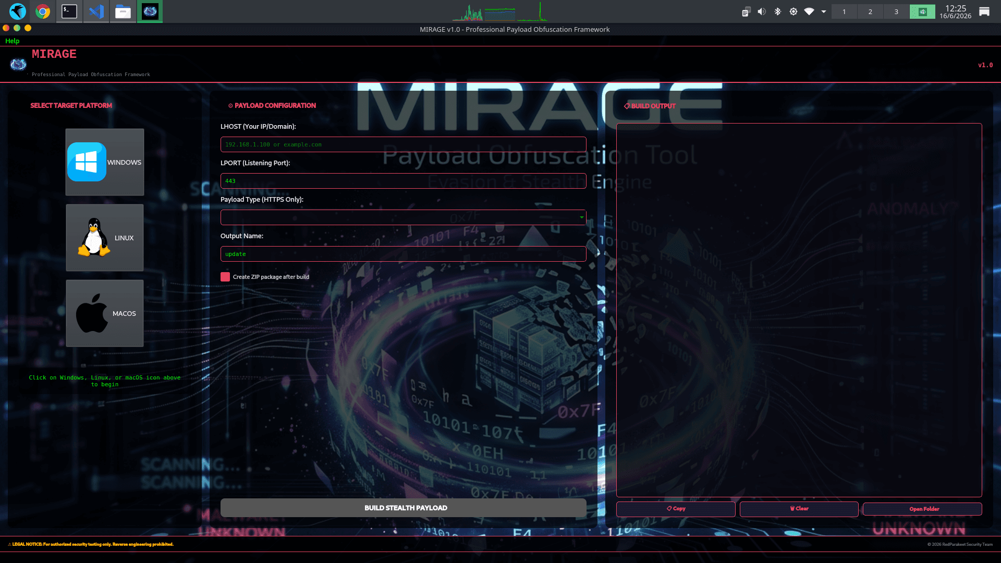The height and width of the screenshot is (563, 1001).
Task: Click the 'BUILD OUTPUT' heading
Action: pyautogui.click(x=653, y=106)
